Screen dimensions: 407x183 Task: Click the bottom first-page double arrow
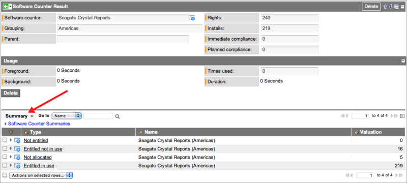click(348, 175)
